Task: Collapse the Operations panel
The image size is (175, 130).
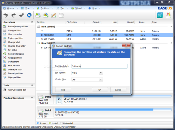Action: (32, 22)
